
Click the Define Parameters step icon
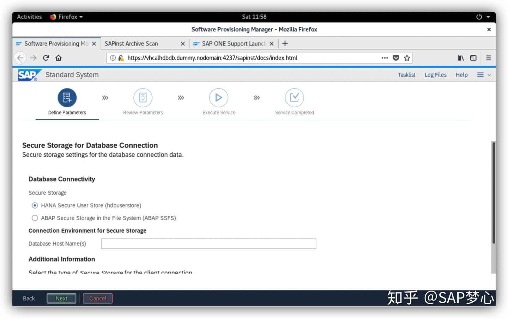click(67, 98)
